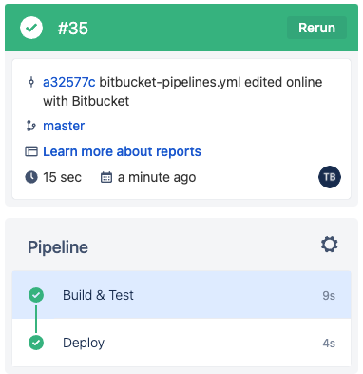Click the reports panel icon
Image resolution: width=363 pixels, height=374 pixels.
(31, 151)
